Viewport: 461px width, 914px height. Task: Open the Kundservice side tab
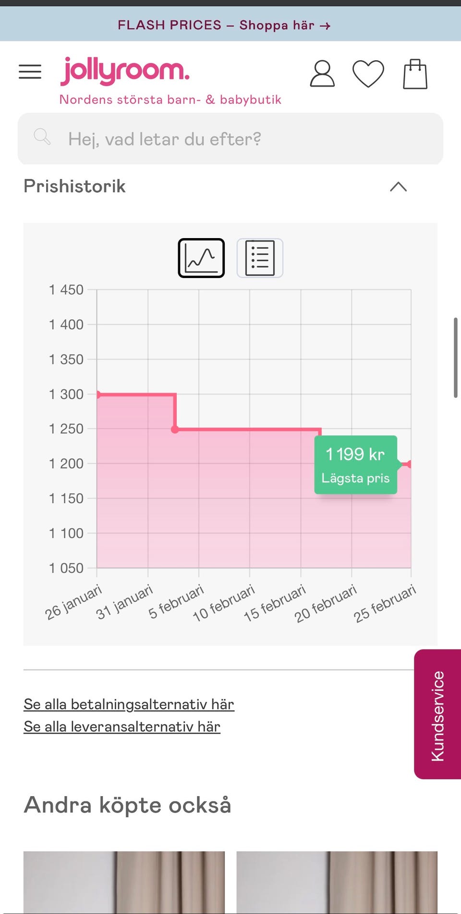[437, 714]
